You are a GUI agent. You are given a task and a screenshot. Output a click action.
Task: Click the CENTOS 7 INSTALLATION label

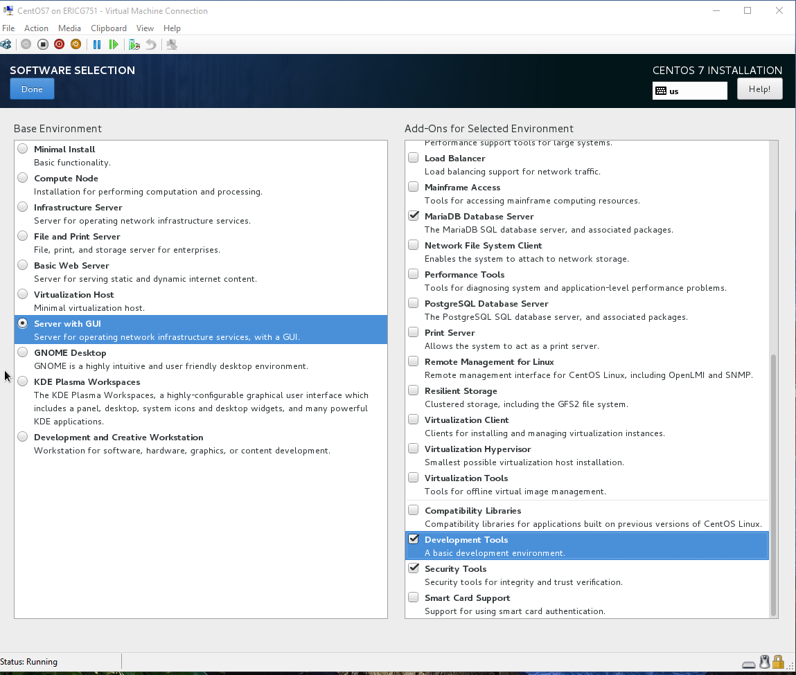(717, 71)
